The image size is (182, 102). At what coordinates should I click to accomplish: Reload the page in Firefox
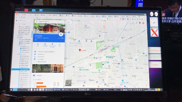point(22,17)
